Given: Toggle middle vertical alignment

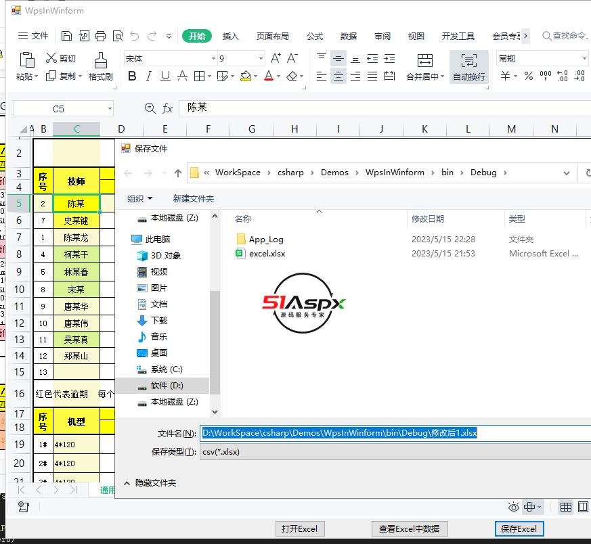Looking at the screenshot, I should 338,58.
